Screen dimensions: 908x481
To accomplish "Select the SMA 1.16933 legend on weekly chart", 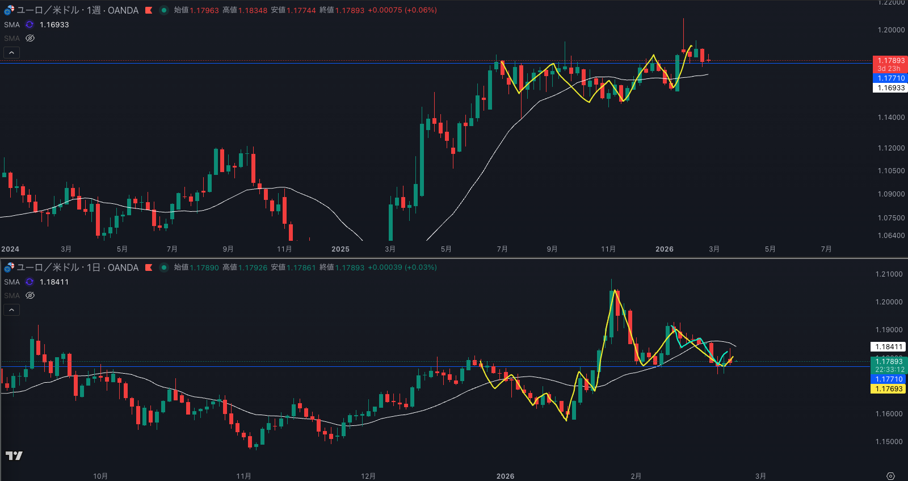I will click(12, 24).
